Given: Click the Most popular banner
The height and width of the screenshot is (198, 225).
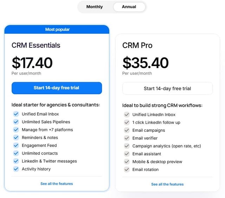Looking at the screenshot, I should 57,29.
